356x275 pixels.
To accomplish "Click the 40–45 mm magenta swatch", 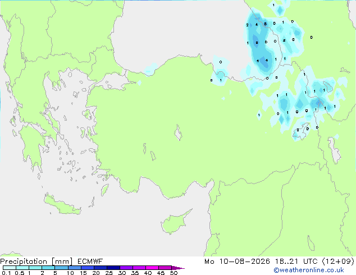I will click(x=152, y=268).
